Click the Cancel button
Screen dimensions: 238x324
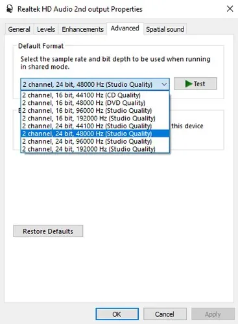[165, 314]
